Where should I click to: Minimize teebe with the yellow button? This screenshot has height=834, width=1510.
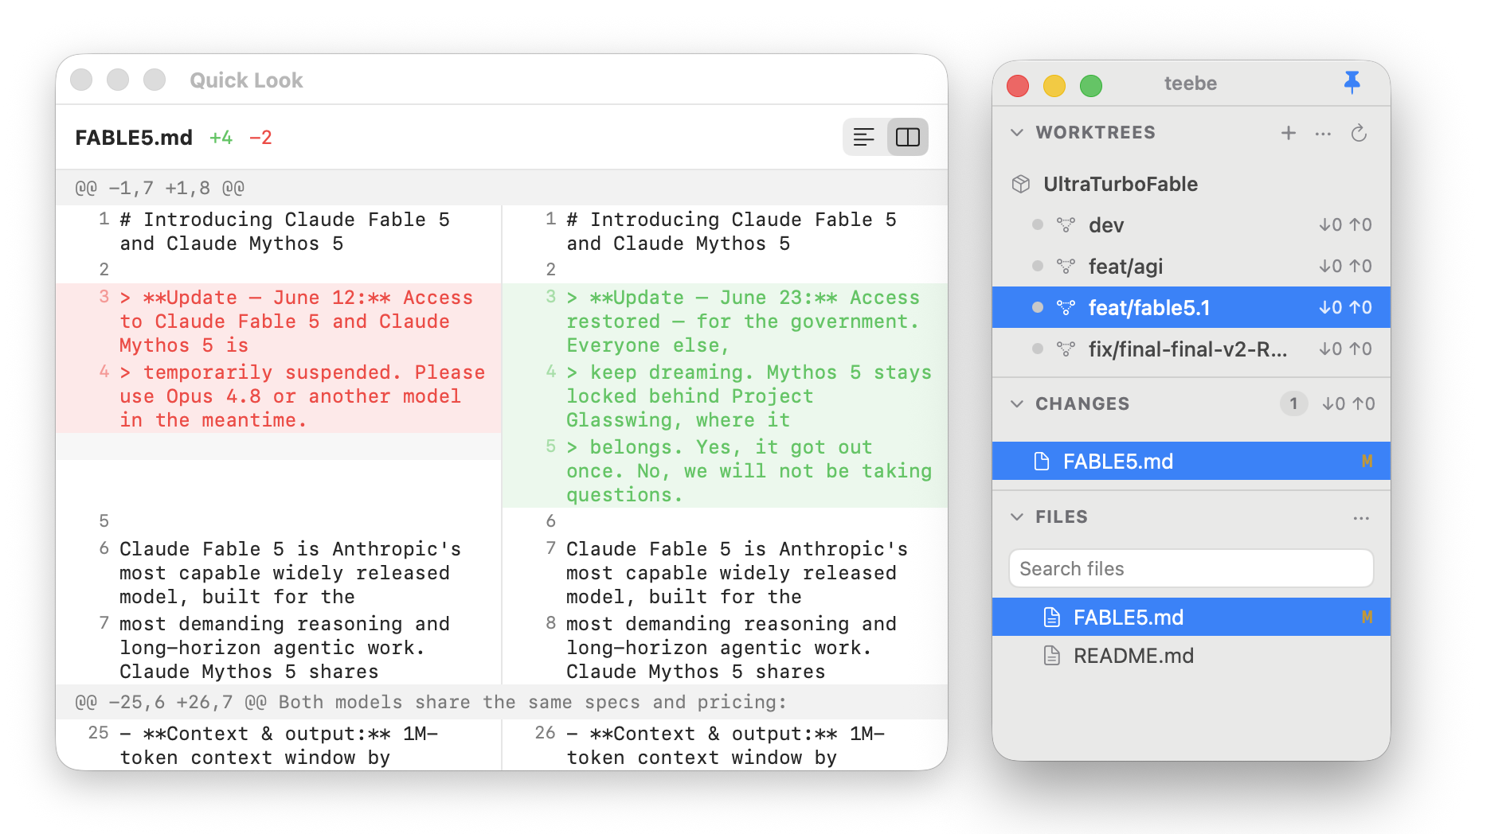(1054, 85)
